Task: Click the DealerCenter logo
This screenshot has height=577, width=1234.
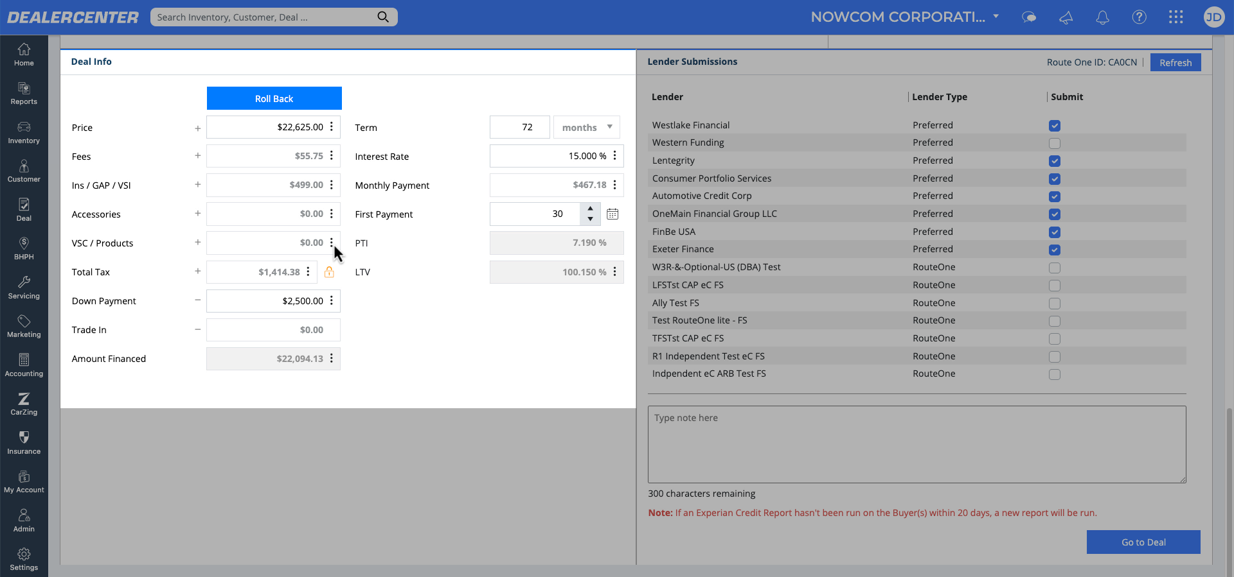Action: coord(73,17)
